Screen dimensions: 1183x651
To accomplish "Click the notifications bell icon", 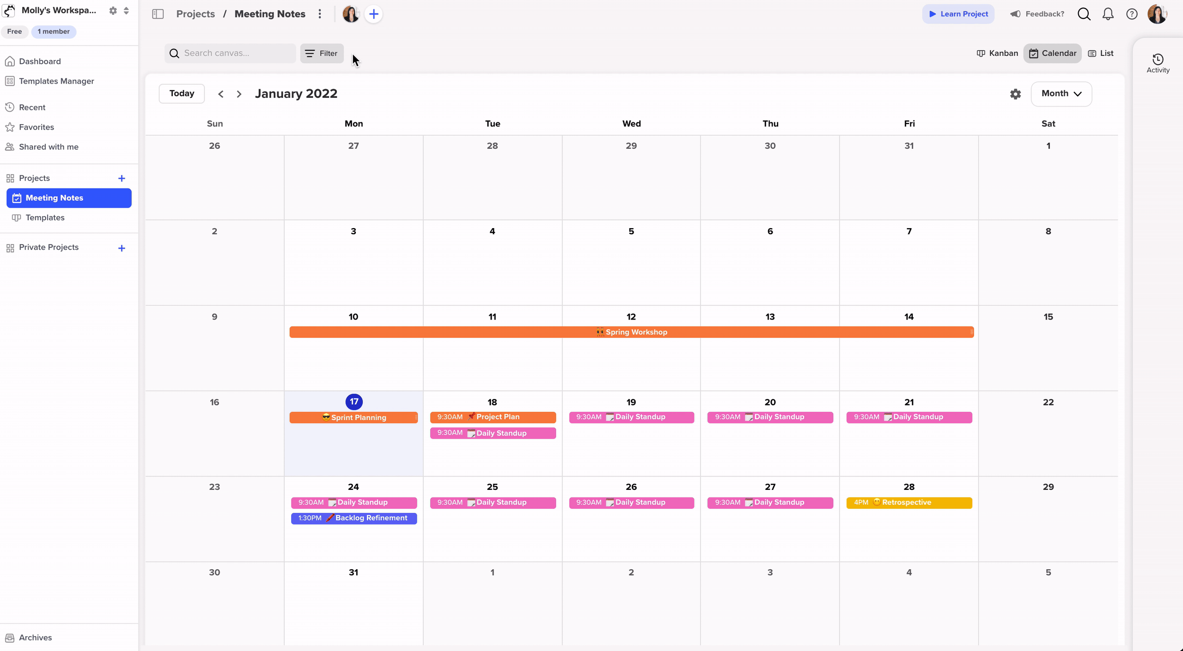I will 1108,14.
